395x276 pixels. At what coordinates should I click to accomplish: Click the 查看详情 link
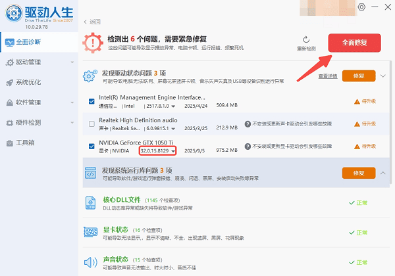pyautogui.click(x=327, y=76)
